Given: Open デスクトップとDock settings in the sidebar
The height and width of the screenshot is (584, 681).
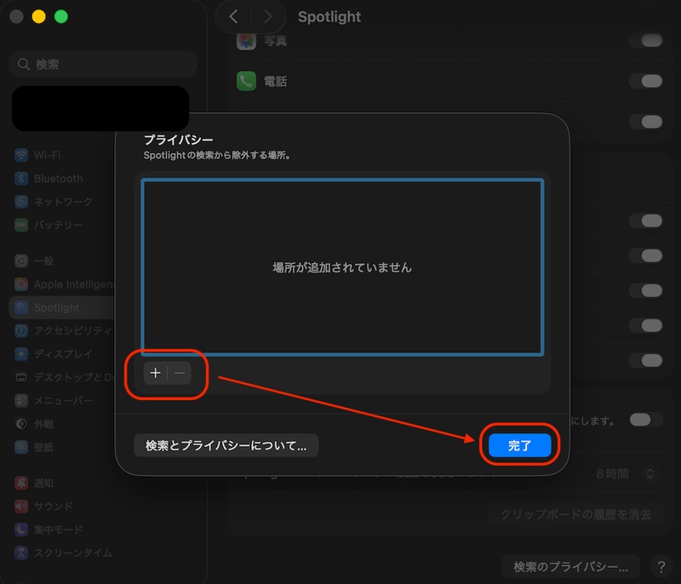Looking at the screenshot, I should 63,377.
